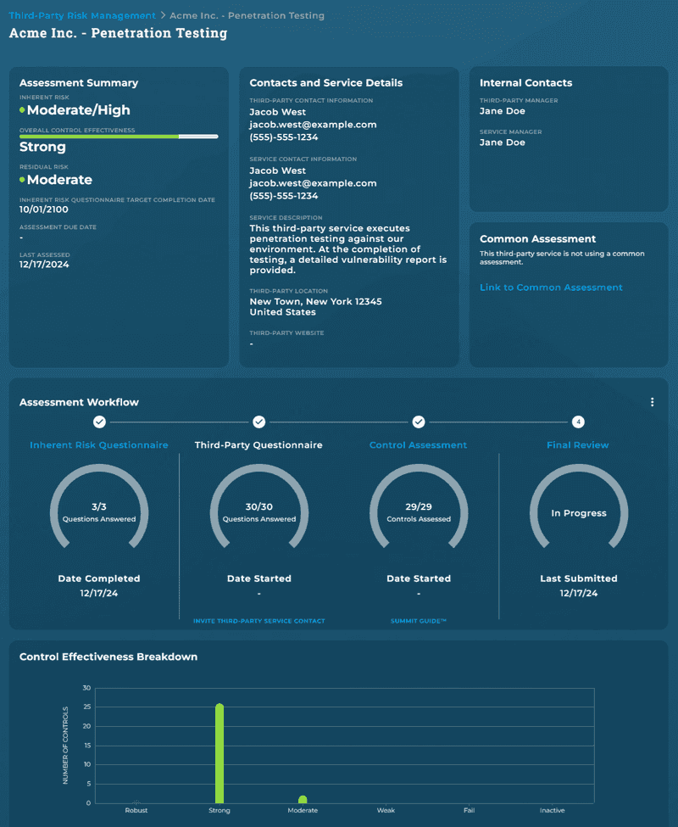This screenshot has width=678, height=827.
Task: Click the page title Acme Inc. - Penetration Testing
Action: 118,33
